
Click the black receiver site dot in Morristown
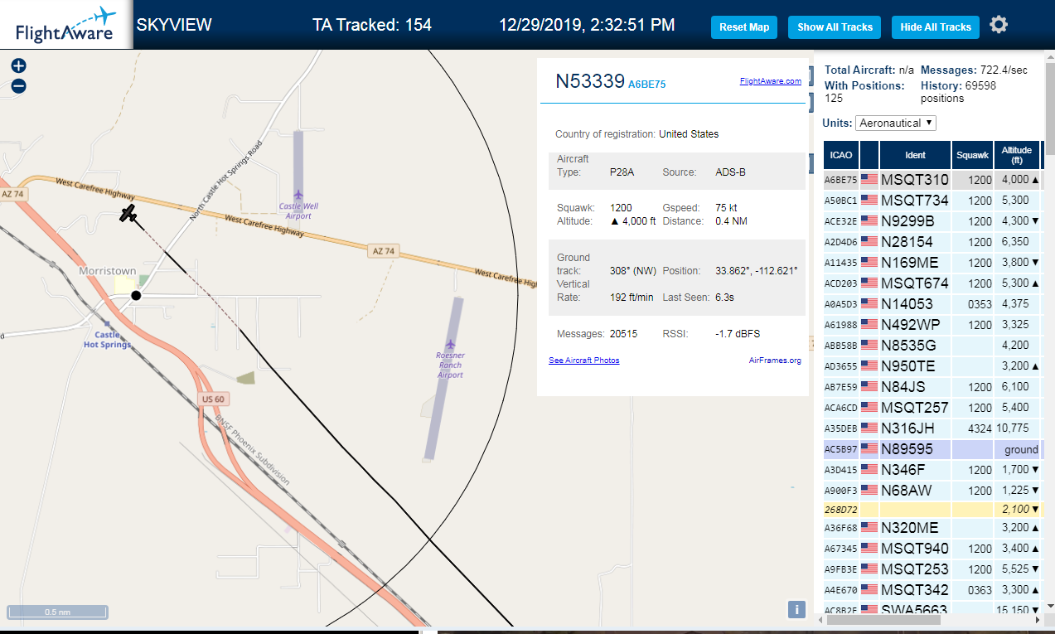(136, 295)
